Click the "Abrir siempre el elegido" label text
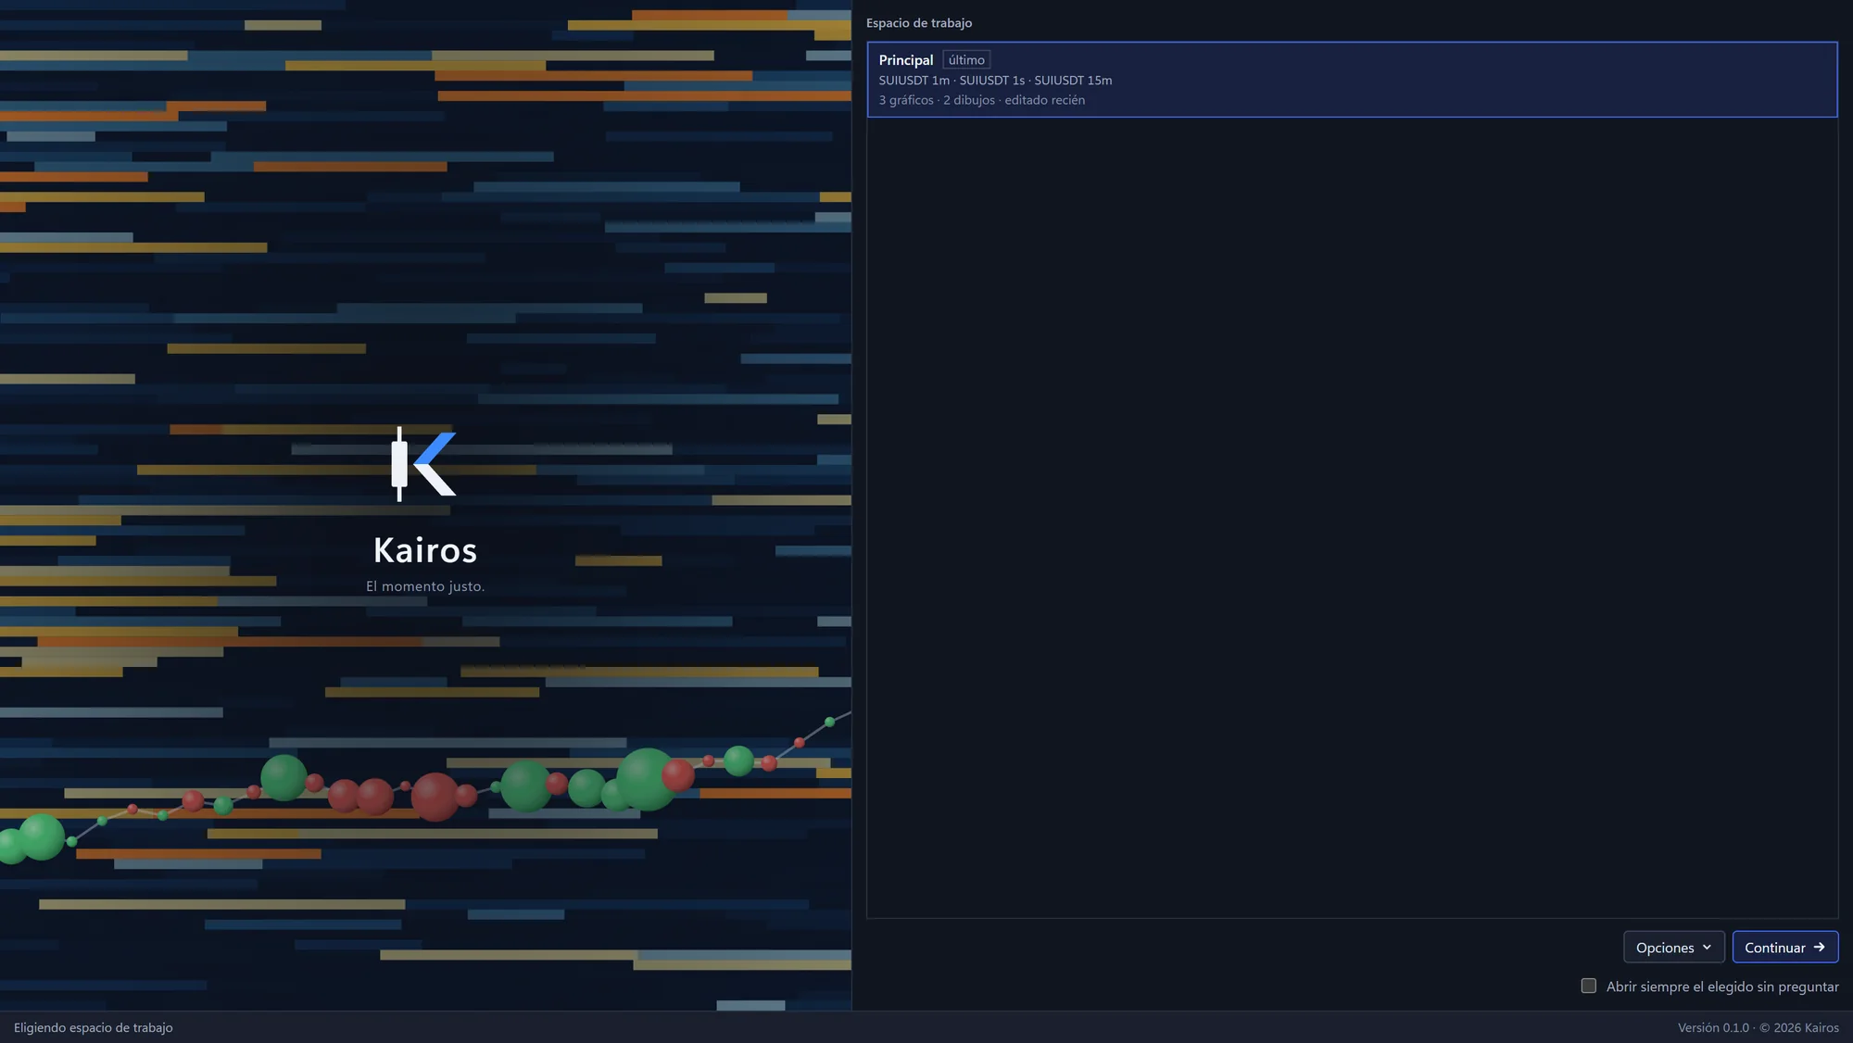This screenshot has height=1043, width=1853. [x=1680, y=986]
